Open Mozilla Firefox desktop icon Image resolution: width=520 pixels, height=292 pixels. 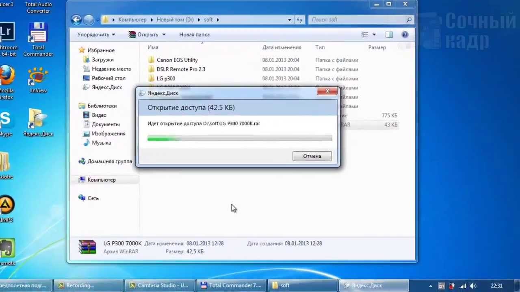click(6, 83)
